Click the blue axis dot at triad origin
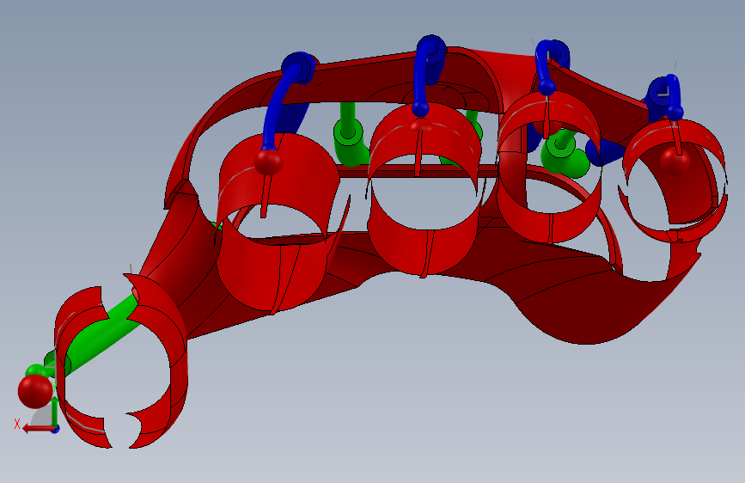Image resolution: width=745 pixels, height=483 pixels. 56,429
